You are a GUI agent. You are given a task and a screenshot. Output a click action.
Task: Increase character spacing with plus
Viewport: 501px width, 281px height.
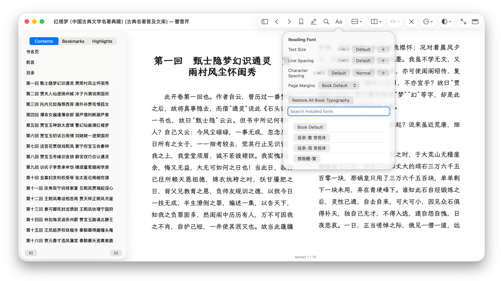[383, 73]
